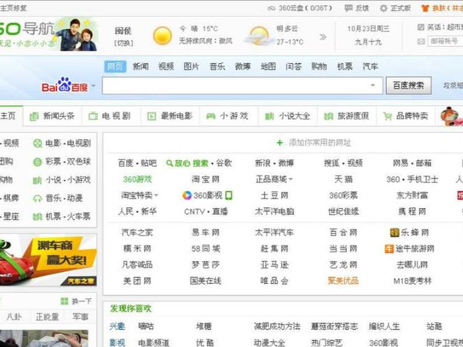
Task: Select the 新闻 search tab
Action: (x=141, y=67)
